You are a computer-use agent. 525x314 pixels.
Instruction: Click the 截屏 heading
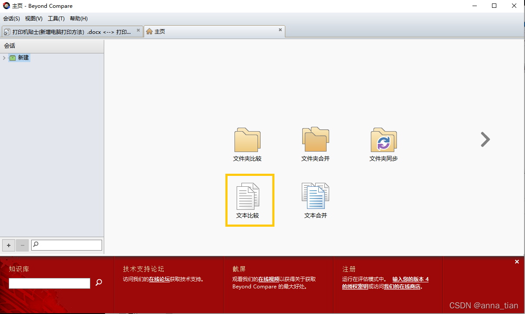point(239,269)
